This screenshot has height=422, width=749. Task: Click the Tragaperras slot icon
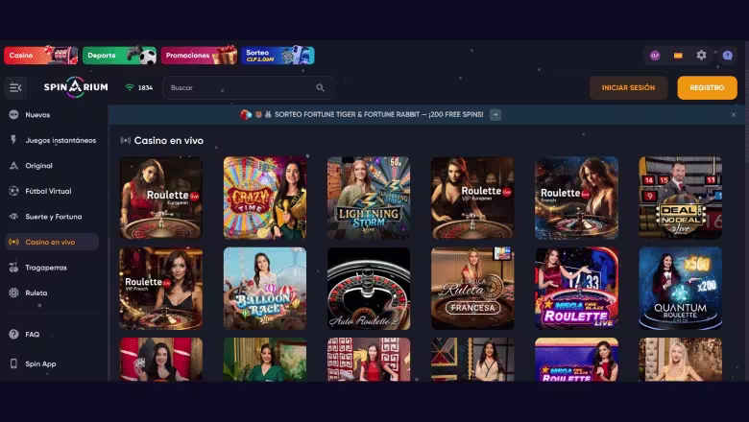[x=13, y=268]
